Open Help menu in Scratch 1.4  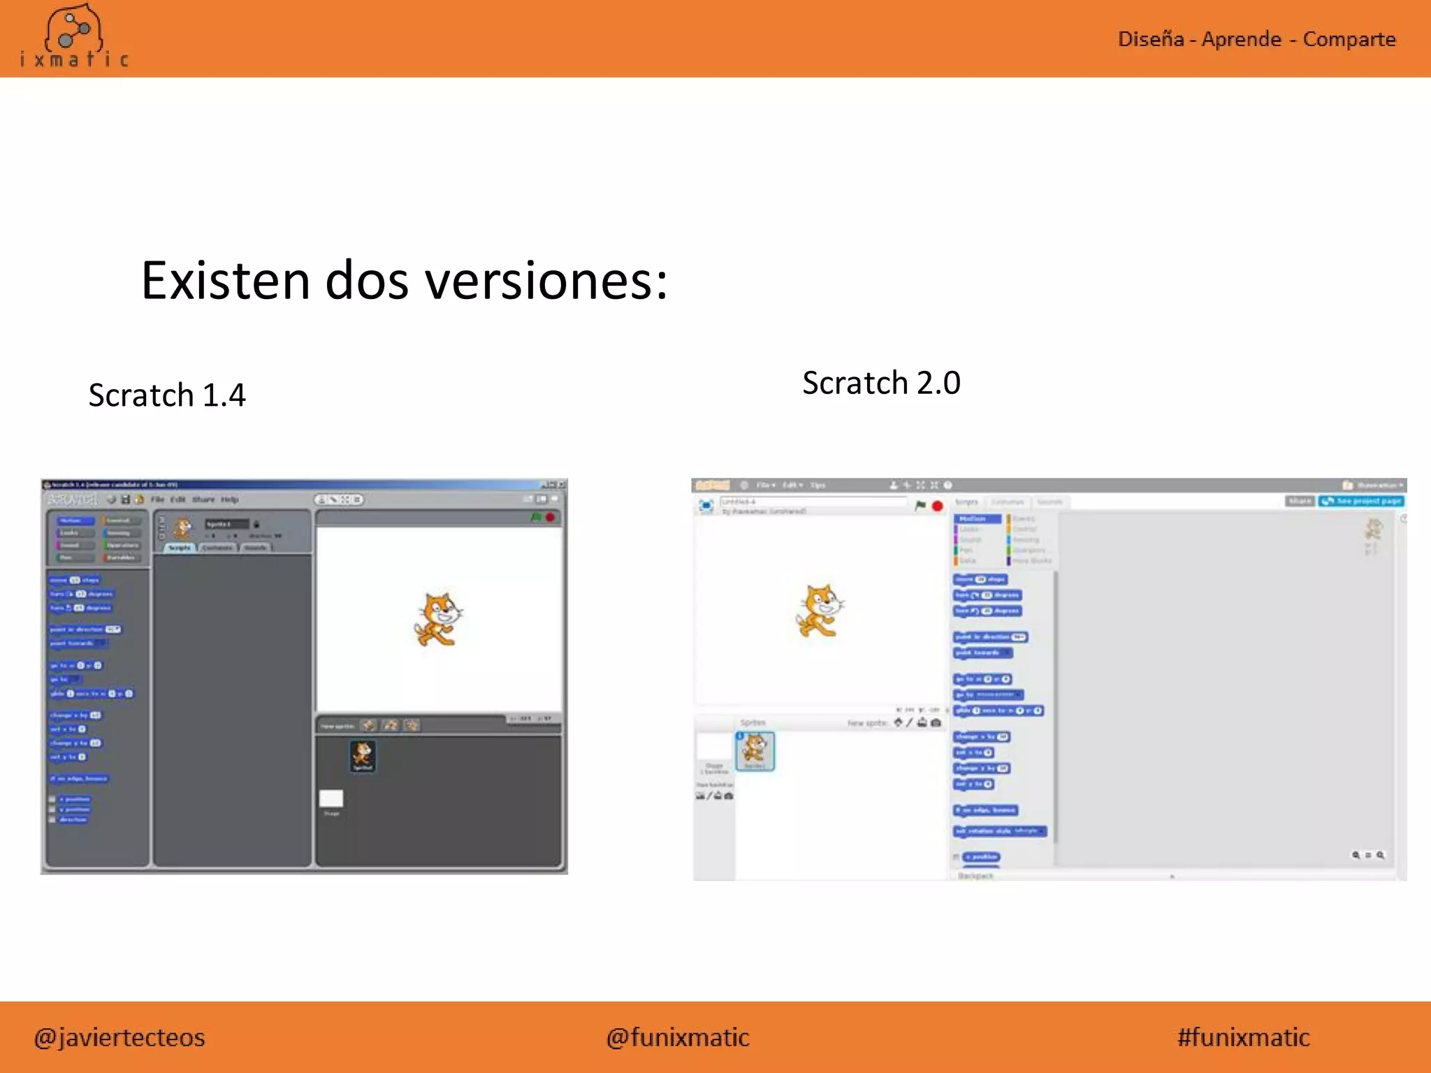click(x=230, y=499)
